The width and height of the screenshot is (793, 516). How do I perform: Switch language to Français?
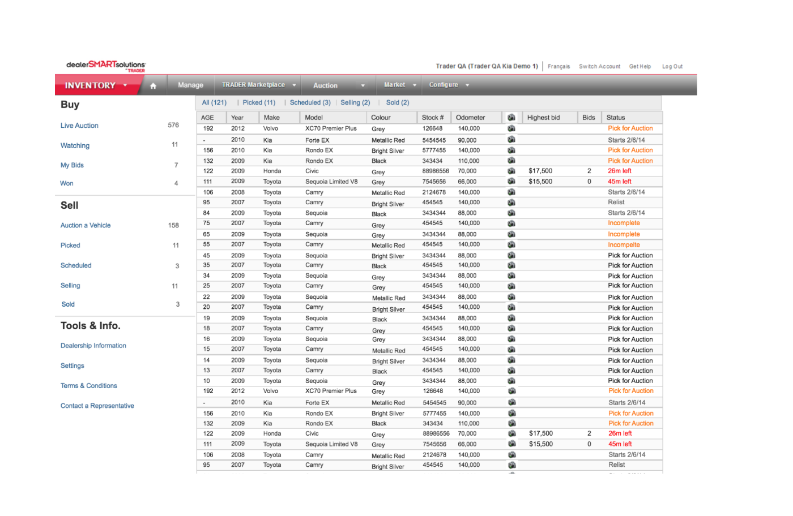coord(558,66)
